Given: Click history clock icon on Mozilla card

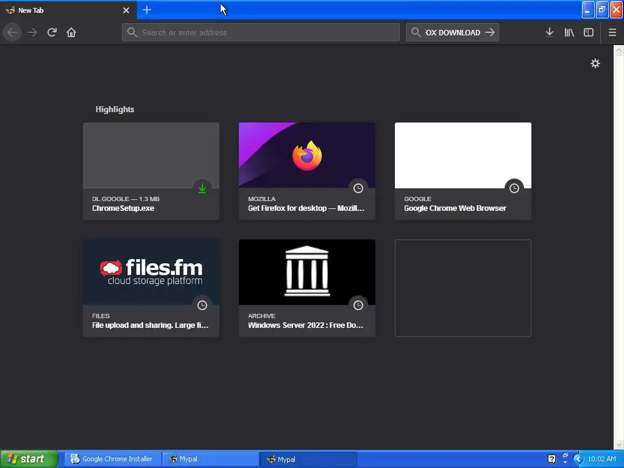Looking at the screenshot, I should [358, 188].
